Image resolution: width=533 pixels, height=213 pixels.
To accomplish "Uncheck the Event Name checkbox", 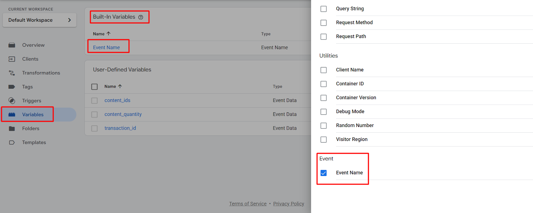I will coord(323,173).
